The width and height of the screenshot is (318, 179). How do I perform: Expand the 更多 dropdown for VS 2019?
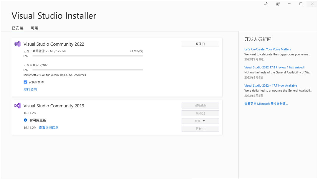click(200, 121)
